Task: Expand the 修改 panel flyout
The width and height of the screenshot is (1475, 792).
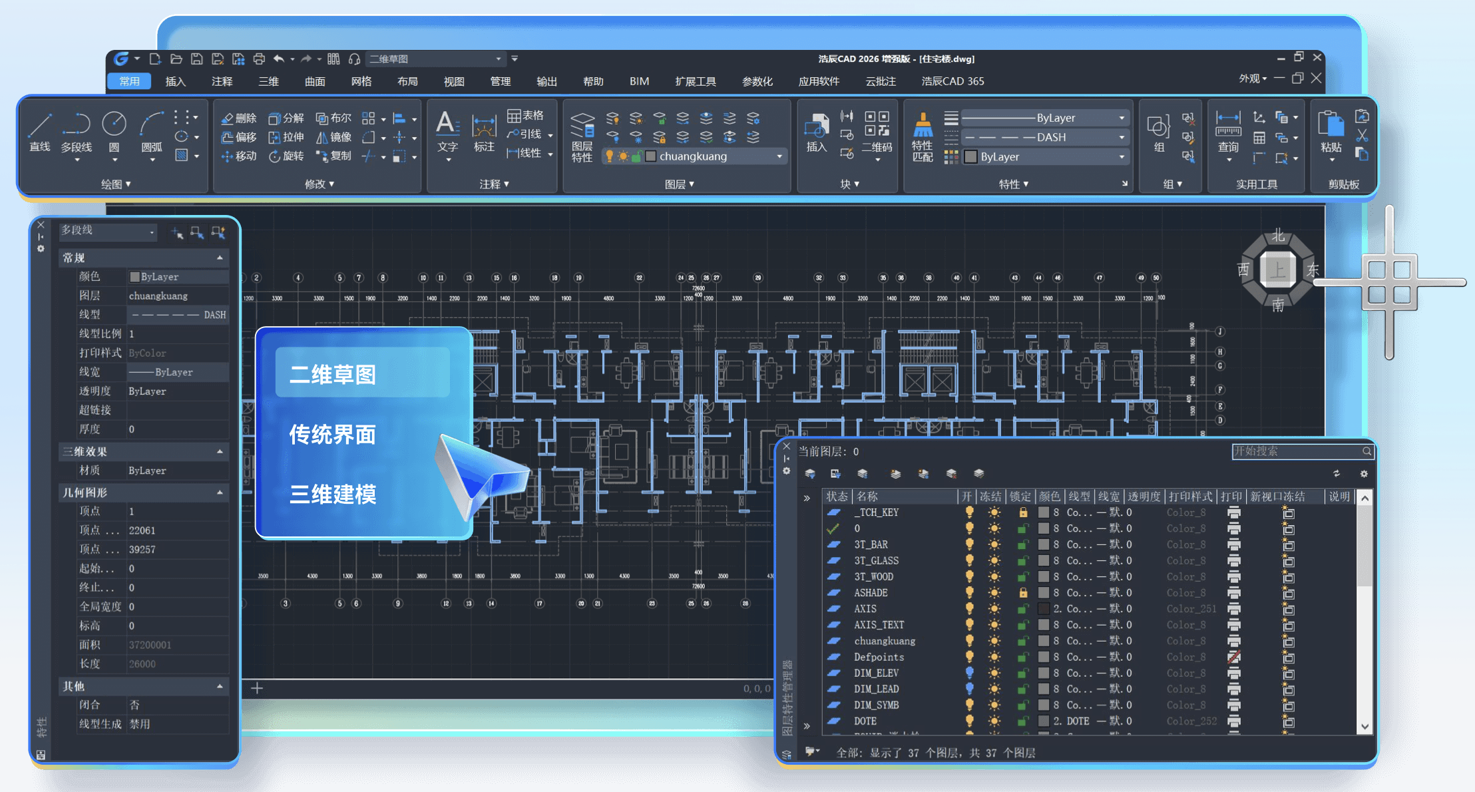Action: point(319,184)
